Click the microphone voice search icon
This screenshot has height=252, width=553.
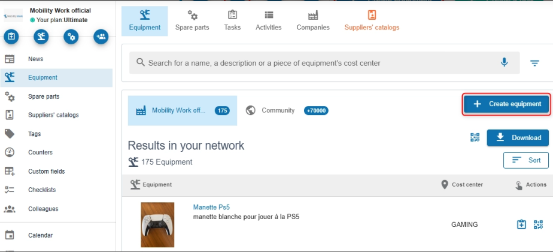coord(505,62)
